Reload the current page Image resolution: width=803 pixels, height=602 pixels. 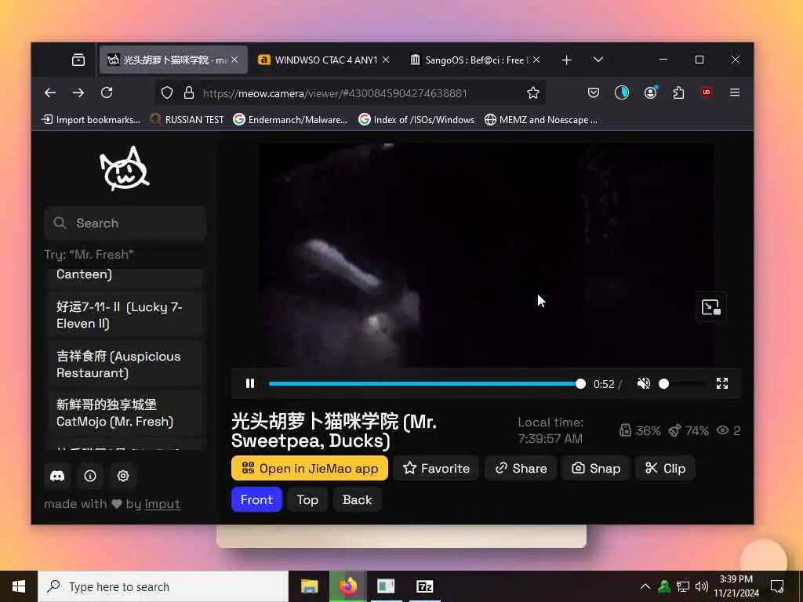click(x=107, y=92)
